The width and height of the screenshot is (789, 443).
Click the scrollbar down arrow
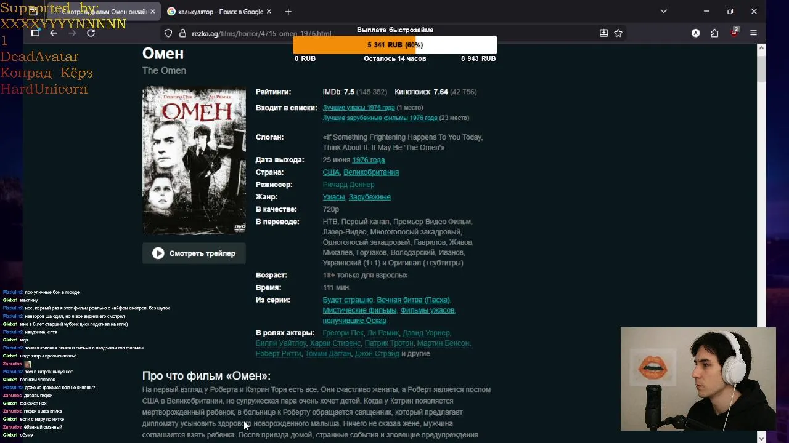[x=761, y=438]
